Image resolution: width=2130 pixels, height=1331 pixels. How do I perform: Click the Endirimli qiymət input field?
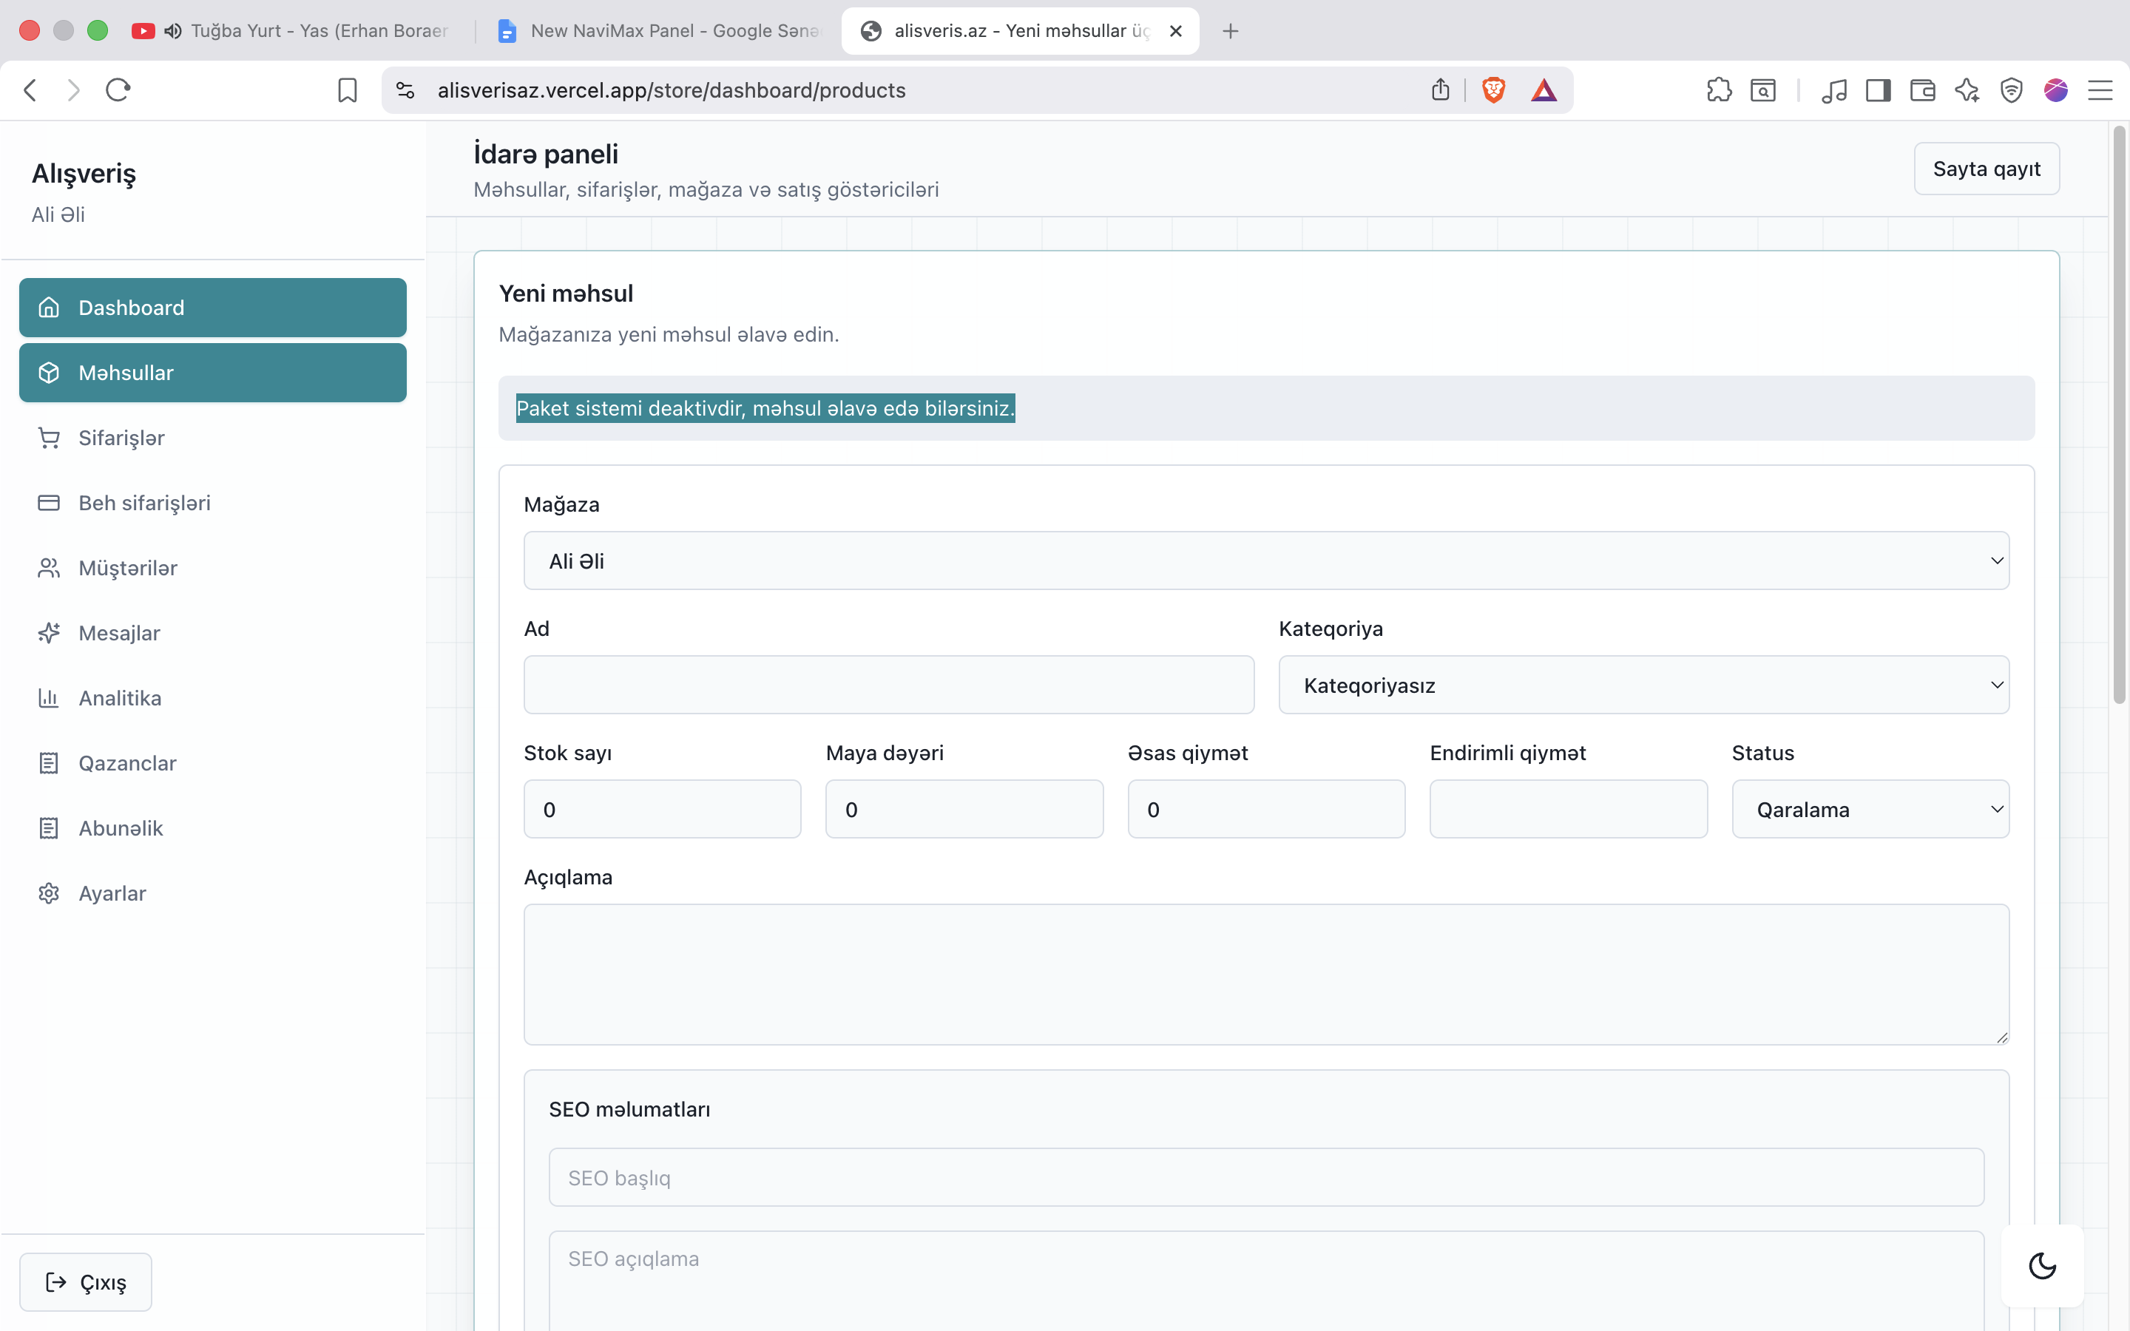pyautogui.click(x=1569, y=809)
